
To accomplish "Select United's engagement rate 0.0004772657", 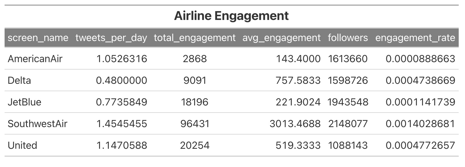I will (420, 145).
